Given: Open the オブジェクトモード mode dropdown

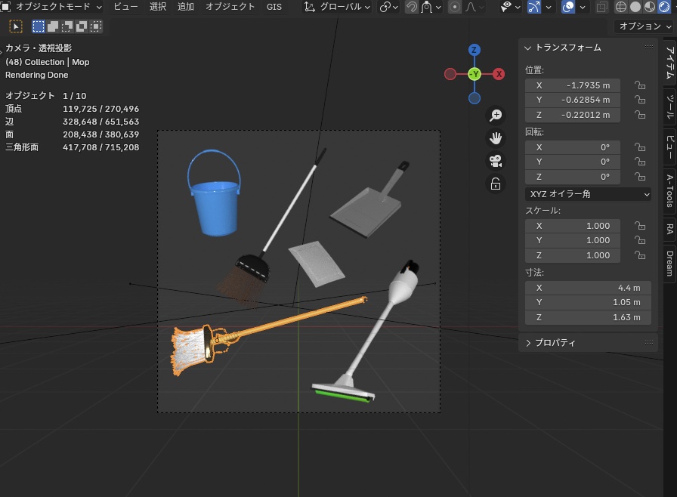Looking at the screenshot, I should [52, 7].
